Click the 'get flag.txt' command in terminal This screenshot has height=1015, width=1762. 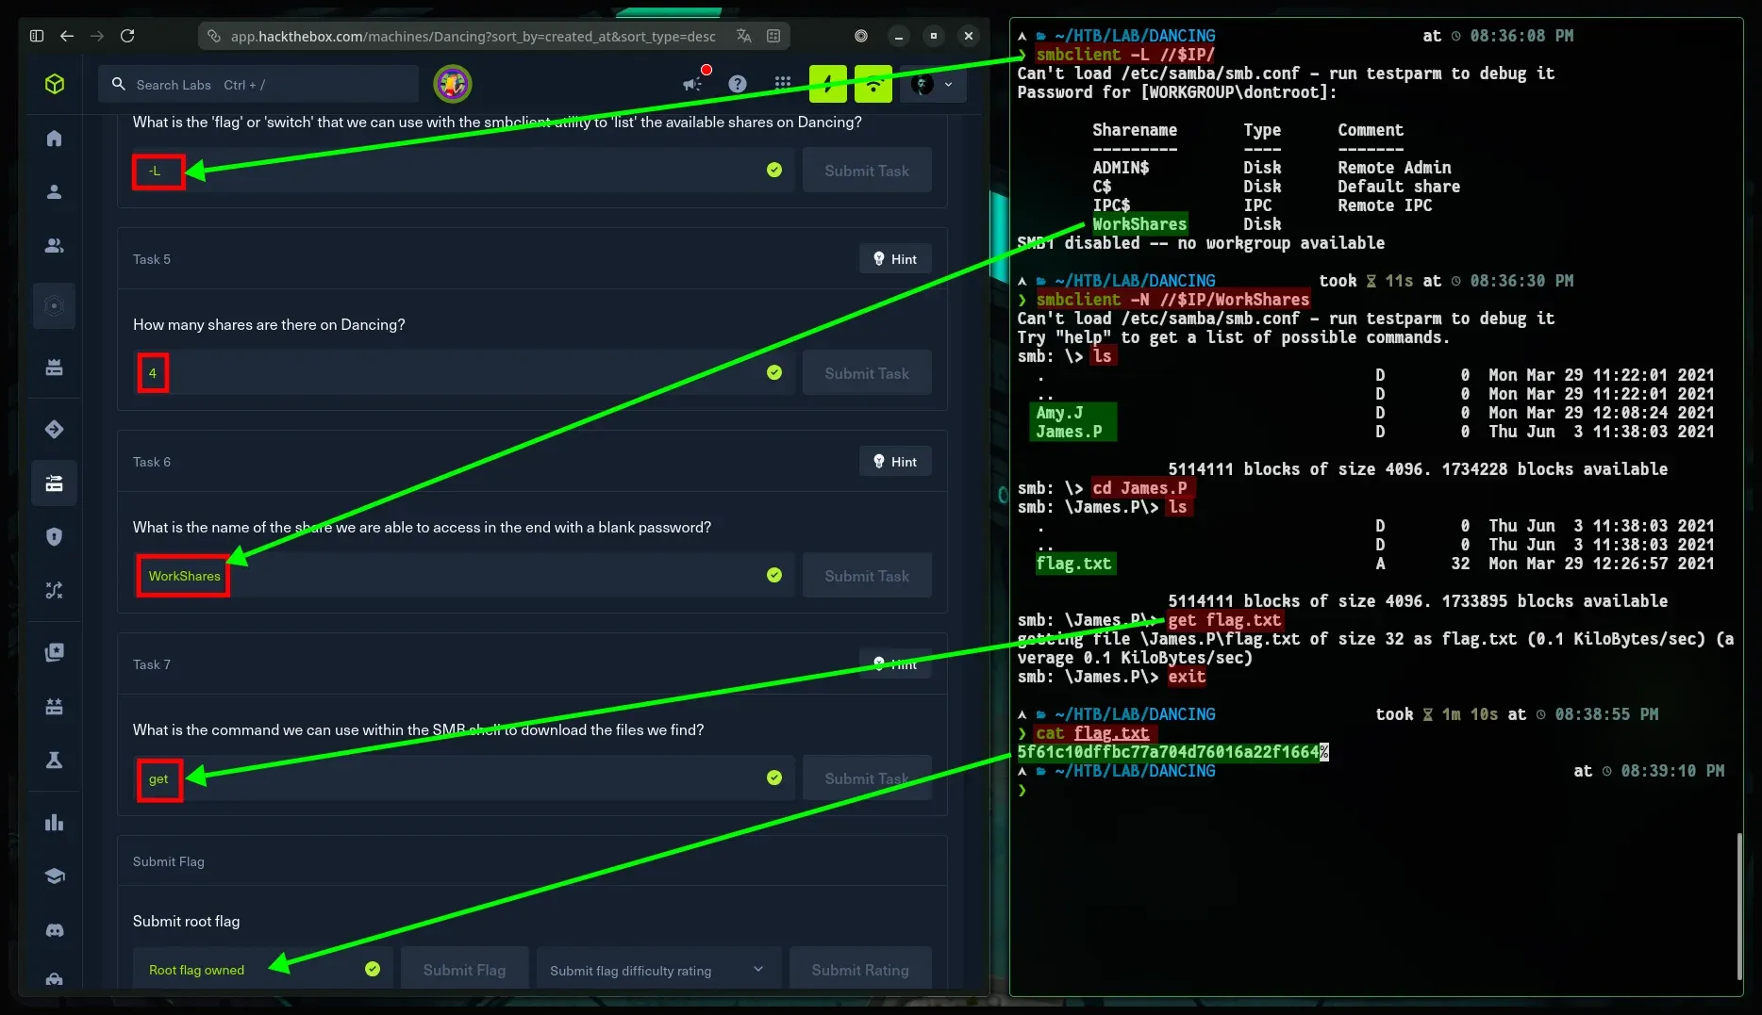click(x=1224, y=620)
